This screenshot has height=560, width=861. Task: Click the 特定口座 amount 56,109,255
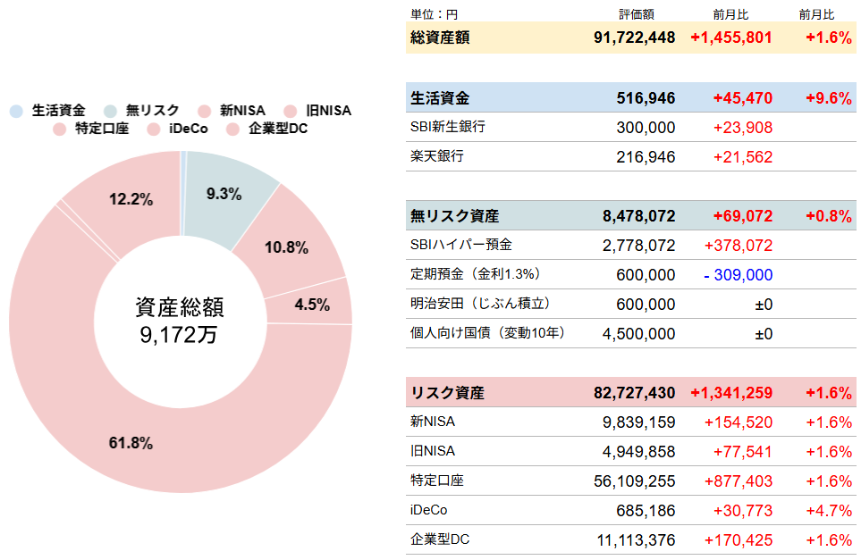(x=634, y=481)
